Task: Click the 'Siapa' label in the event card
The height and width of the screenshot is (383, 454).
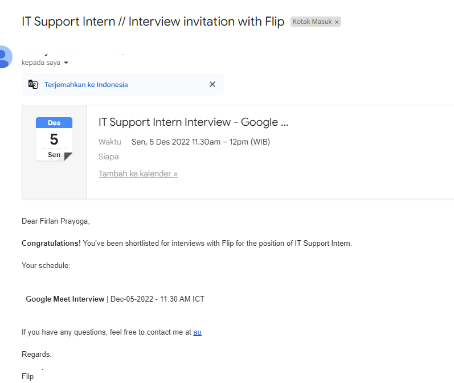Action: coord(109,157)
